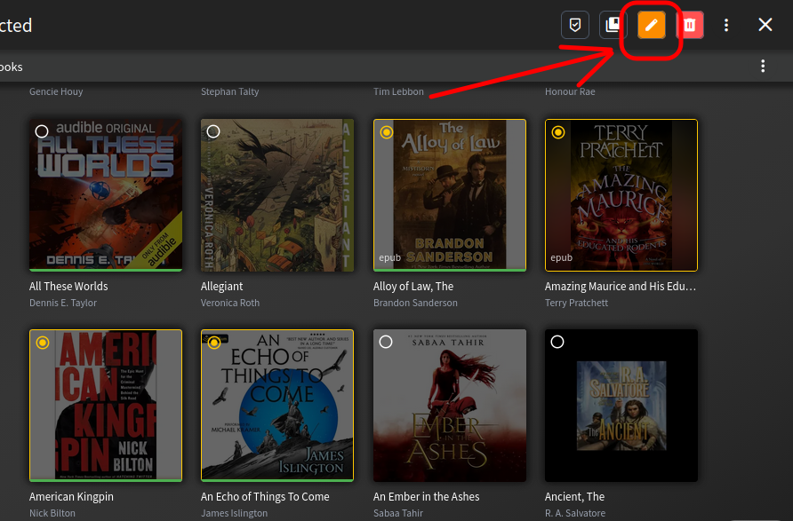Viewport: 793px width, 521px height.
Task: Select the All These Worlds book circle
Action: pos(42,131)
